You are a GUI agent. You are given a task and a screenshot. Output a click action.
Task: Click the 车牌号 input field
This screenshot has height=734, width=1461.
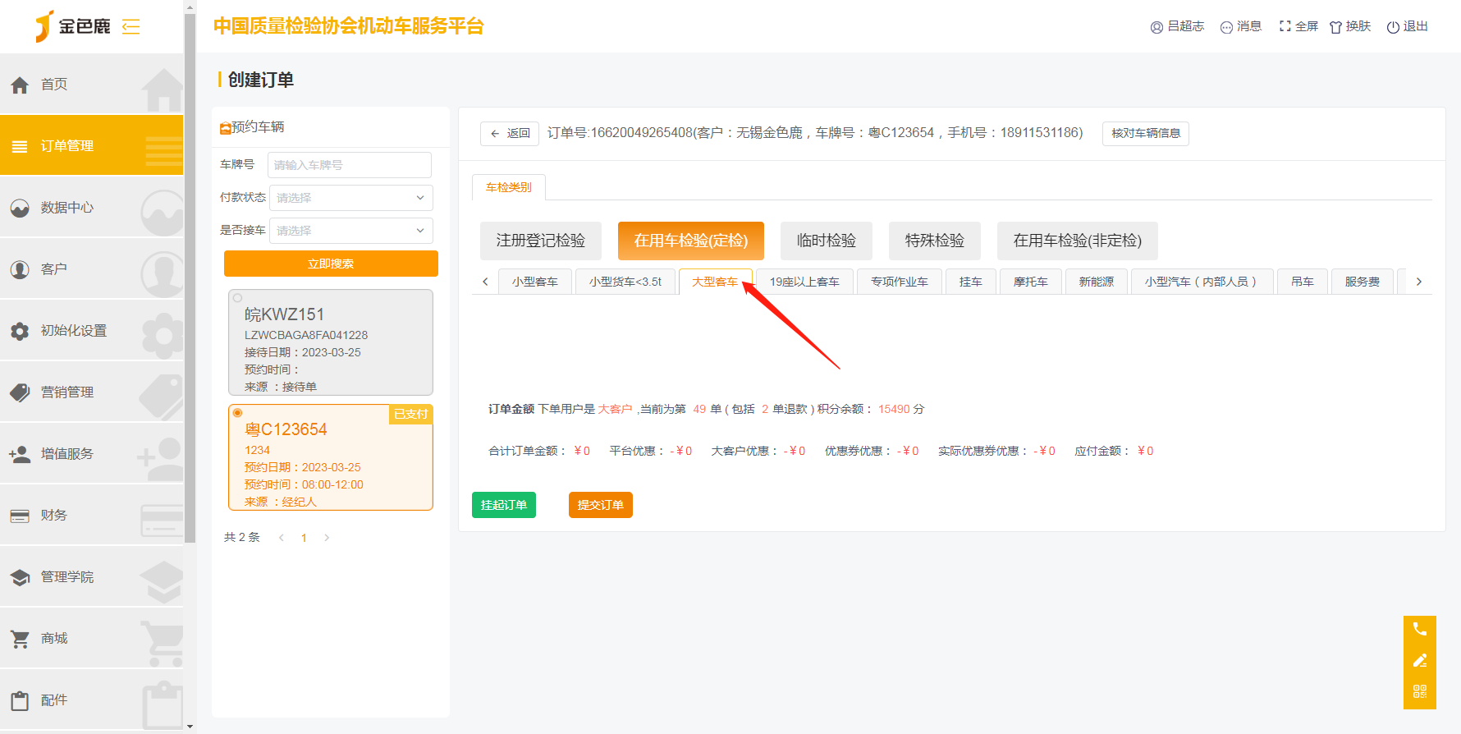coord(349,165)
